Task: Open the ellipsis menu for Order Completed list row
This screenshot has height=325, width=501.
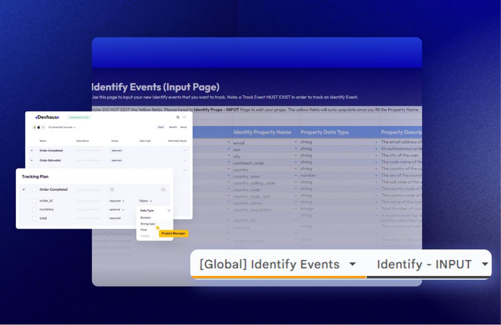Action: point(185,150)
